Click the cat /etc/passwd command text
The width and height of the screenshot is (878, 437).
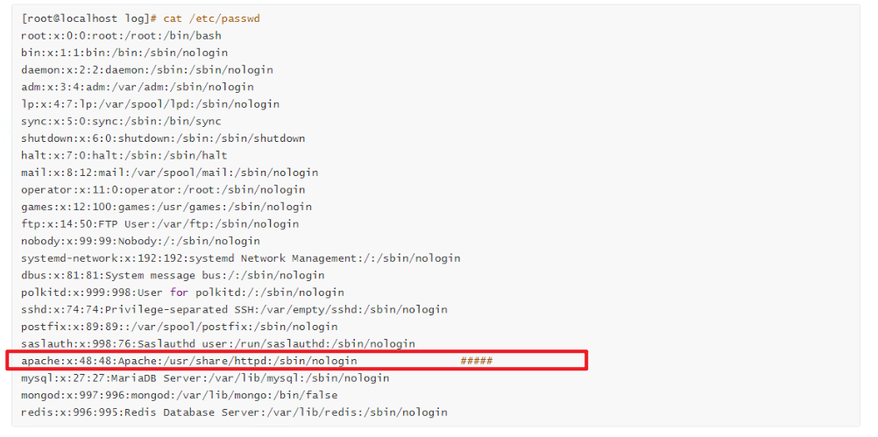point(212,18)
